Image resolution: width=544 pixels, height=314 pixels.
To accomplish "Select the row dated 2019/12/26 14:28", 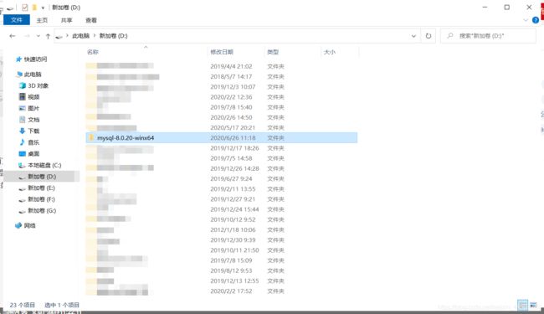I will tap(222, 168).
